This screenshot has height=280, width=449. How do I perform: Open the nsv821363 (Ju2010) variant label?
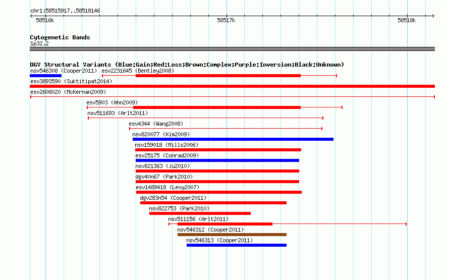[162, 166]
